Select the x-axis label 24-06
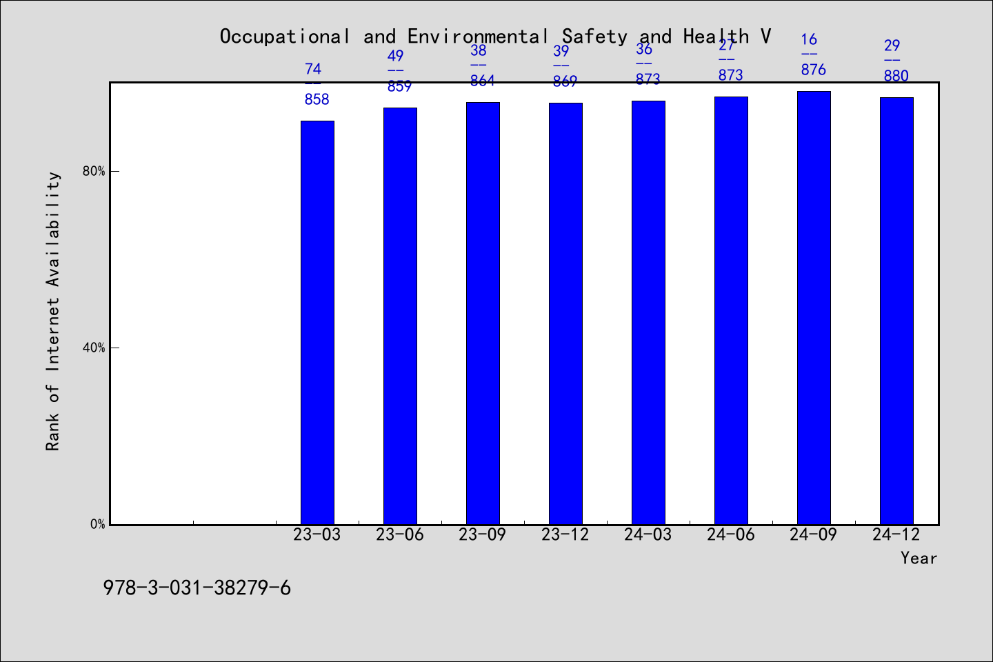Screen dimensions: 993x662 [731, 534]
